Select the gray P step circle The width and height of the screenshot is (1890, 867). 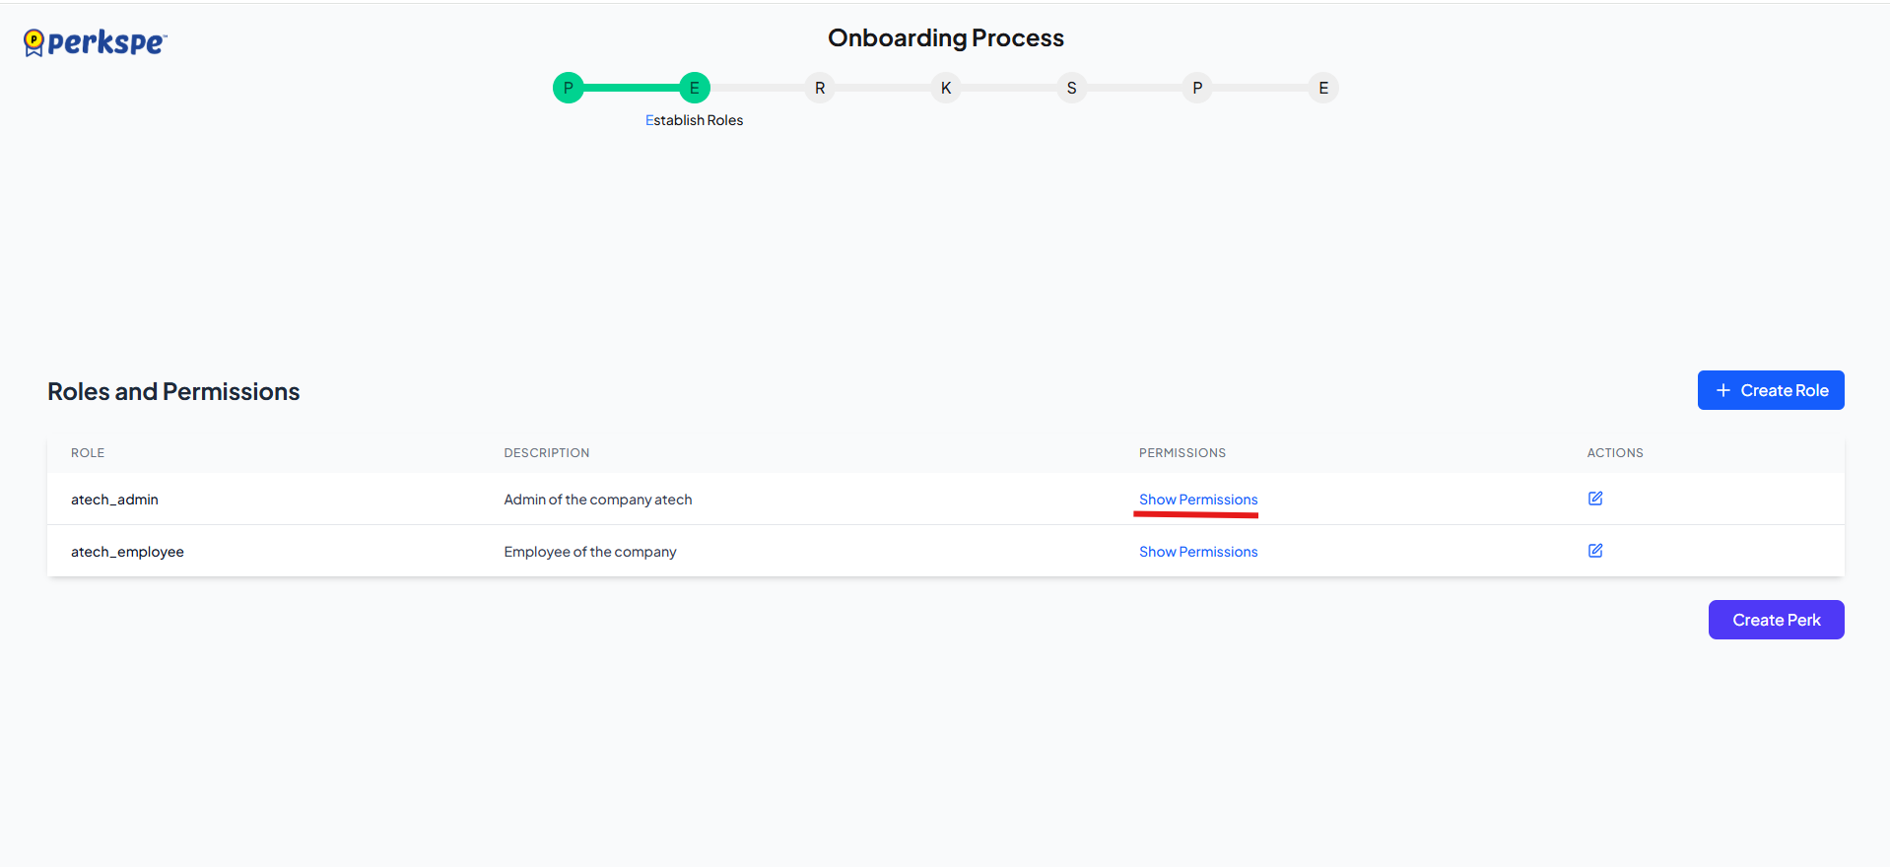pos(1197,88)
